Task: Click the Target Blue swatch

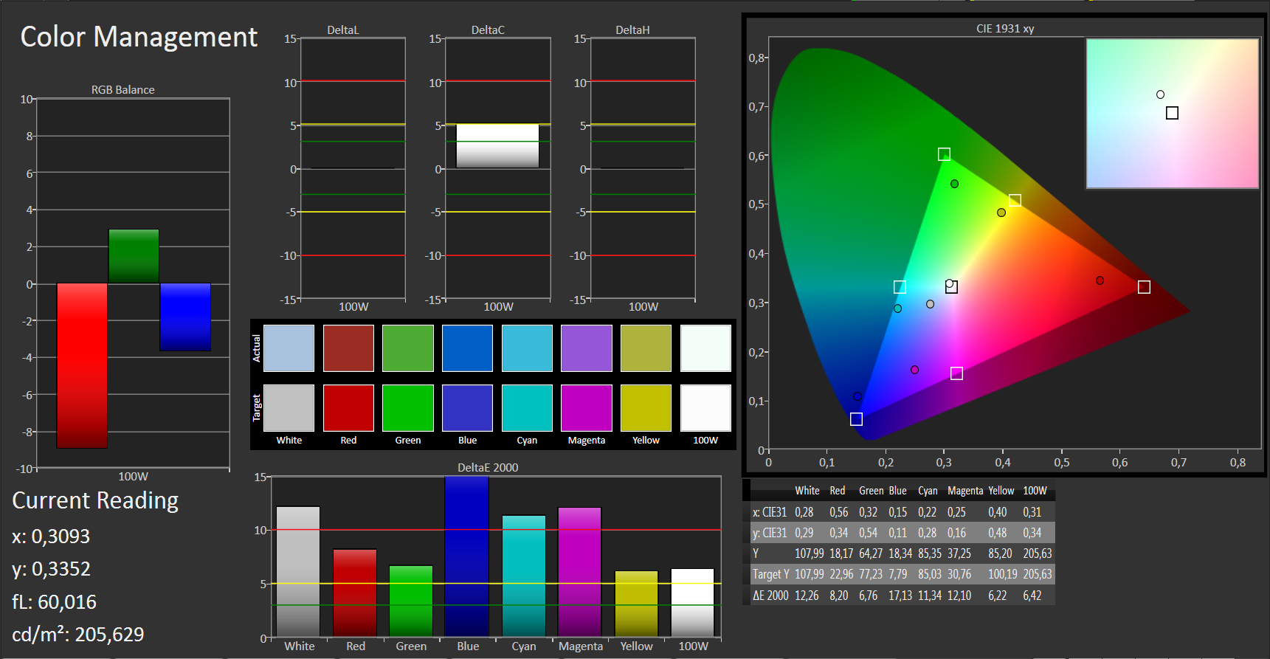Action: (x=467, y=408)
